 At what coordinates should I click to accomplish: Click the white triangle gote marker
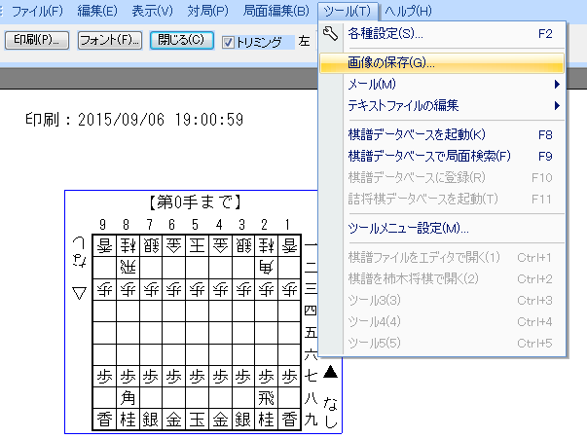pos(79,292)
